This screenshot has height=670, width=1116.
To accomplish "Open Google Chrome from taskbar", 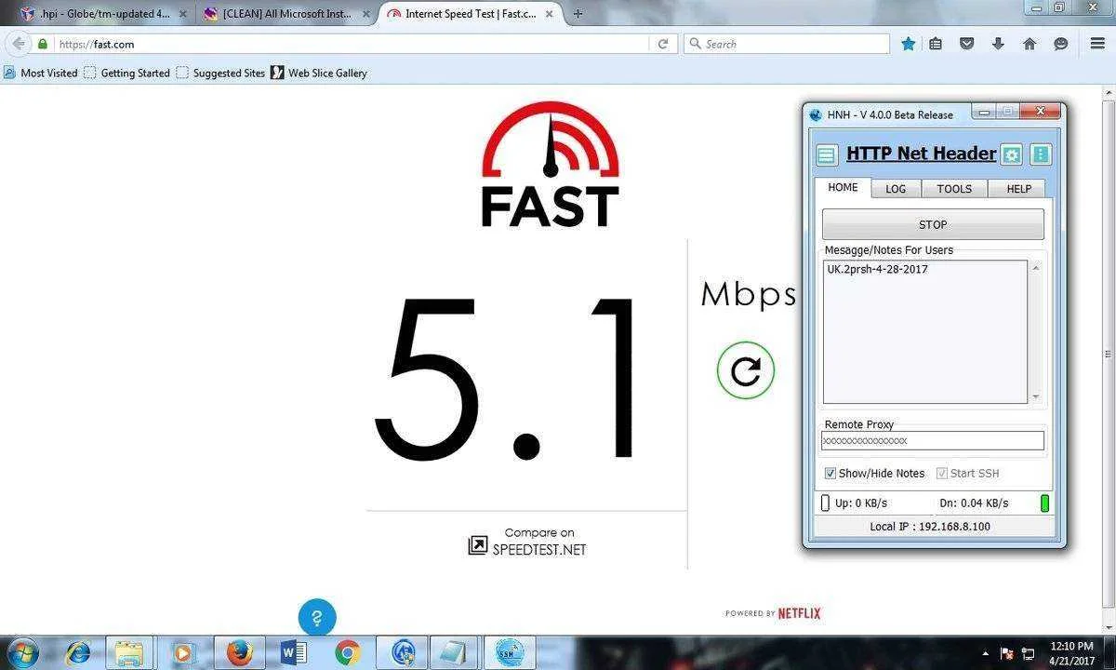I will click(x=348, y=653).
